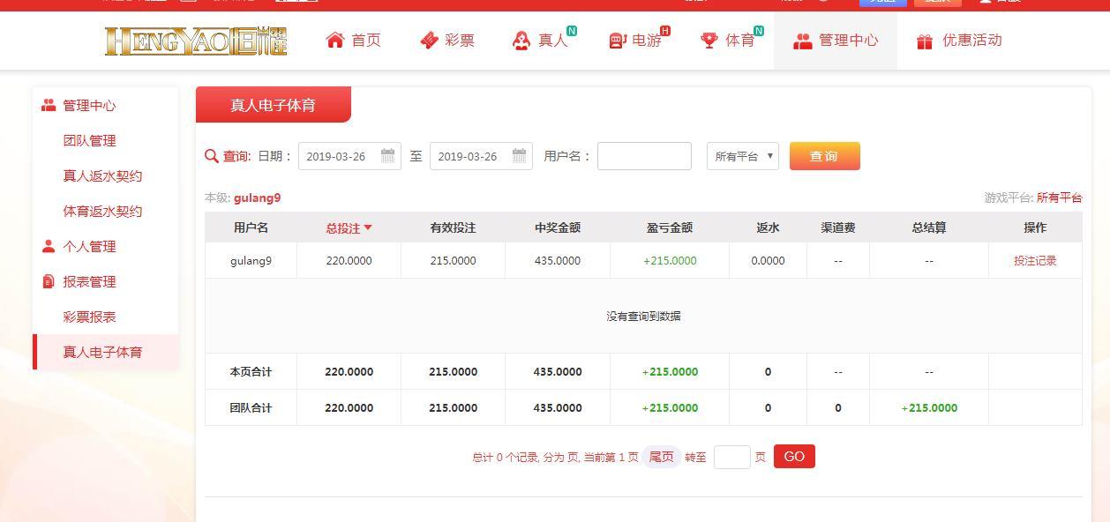The height and width of the screenshot is (522, 1110).
Task: Open the 首页 home tab
Action: [353, 41]
